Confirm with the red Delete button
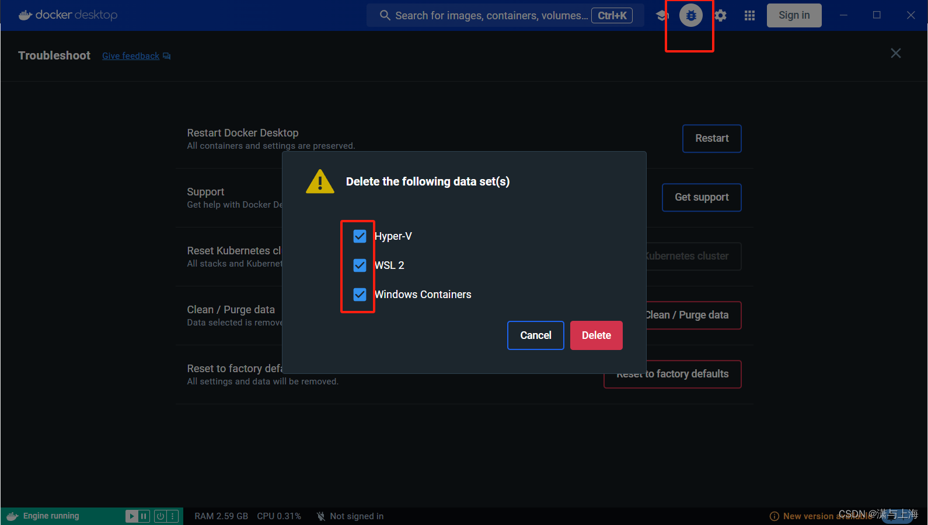The height and width of the screenshot is (525, 928). click(x=596, y=335)
